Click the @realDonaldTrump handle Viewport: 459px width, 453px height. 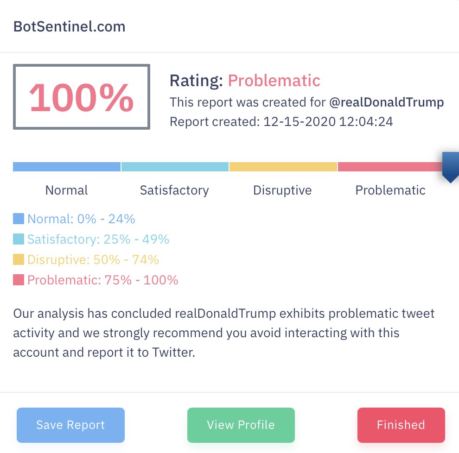coord(386,102)
